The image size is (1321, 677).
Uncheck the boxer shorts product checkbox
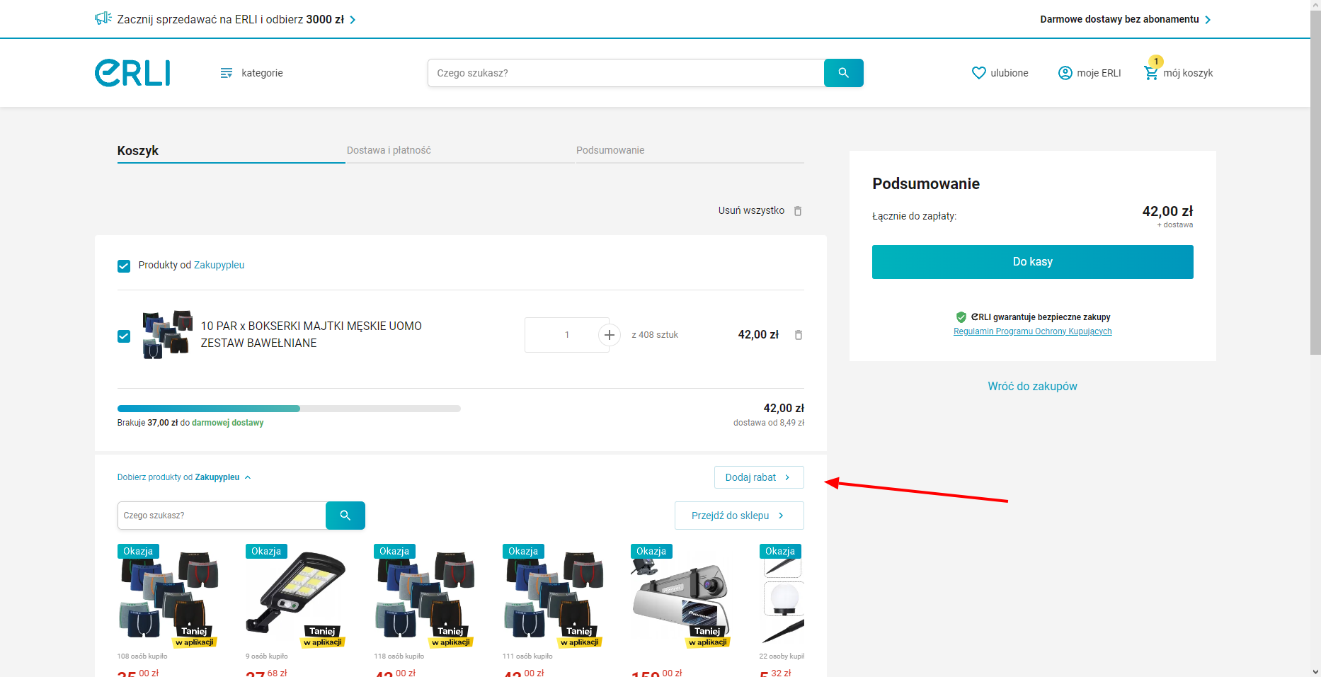click(124, 336)
